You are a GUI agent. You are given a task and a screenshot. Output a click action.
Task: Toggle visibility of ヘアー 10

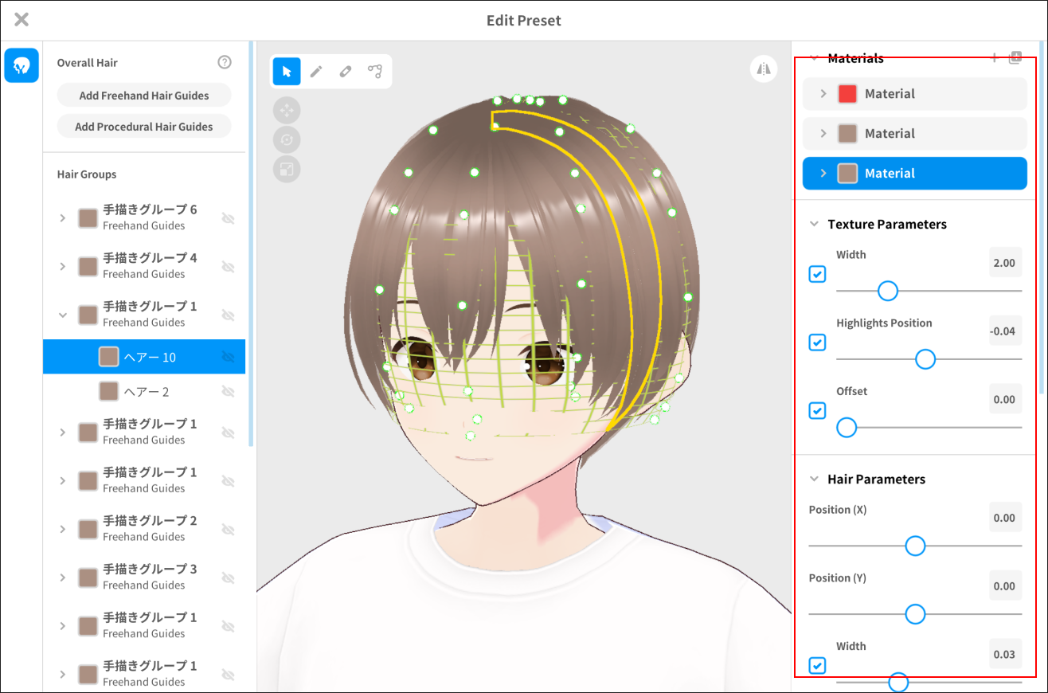(228, 357)
